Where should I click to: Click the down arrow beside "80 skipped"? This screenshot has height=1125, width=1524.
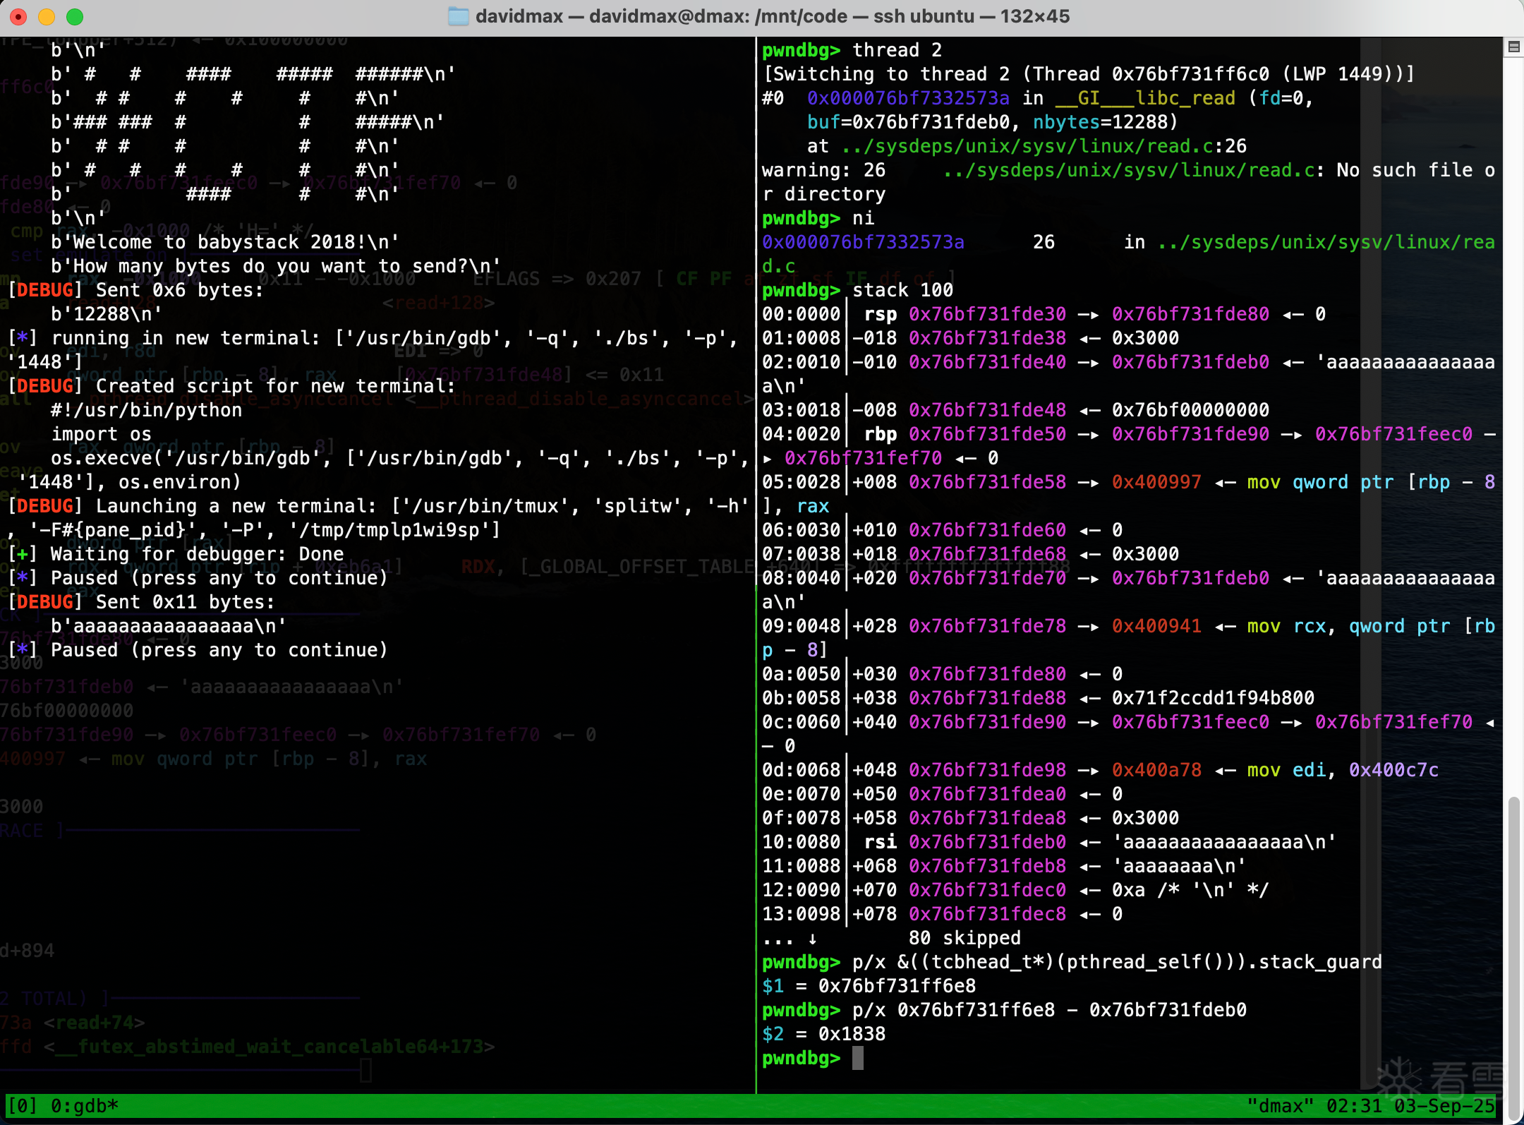[812, 938]
